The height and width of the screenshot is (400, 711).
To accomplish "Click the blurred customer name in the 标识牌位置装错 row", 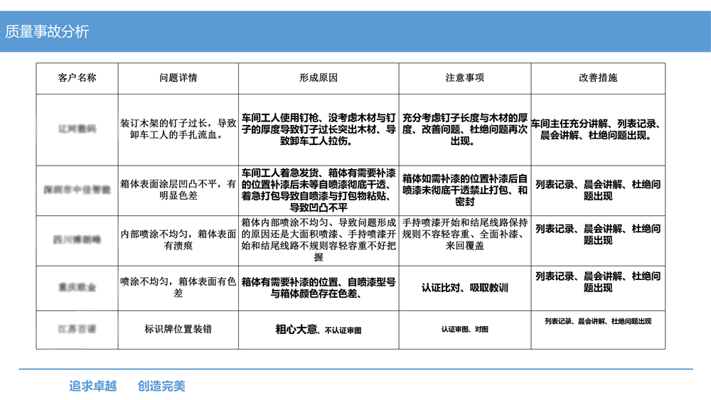I will coord(77,330).
